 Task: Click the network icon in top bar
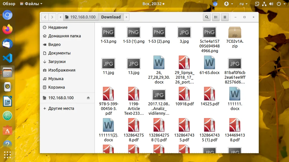point(264,4)
